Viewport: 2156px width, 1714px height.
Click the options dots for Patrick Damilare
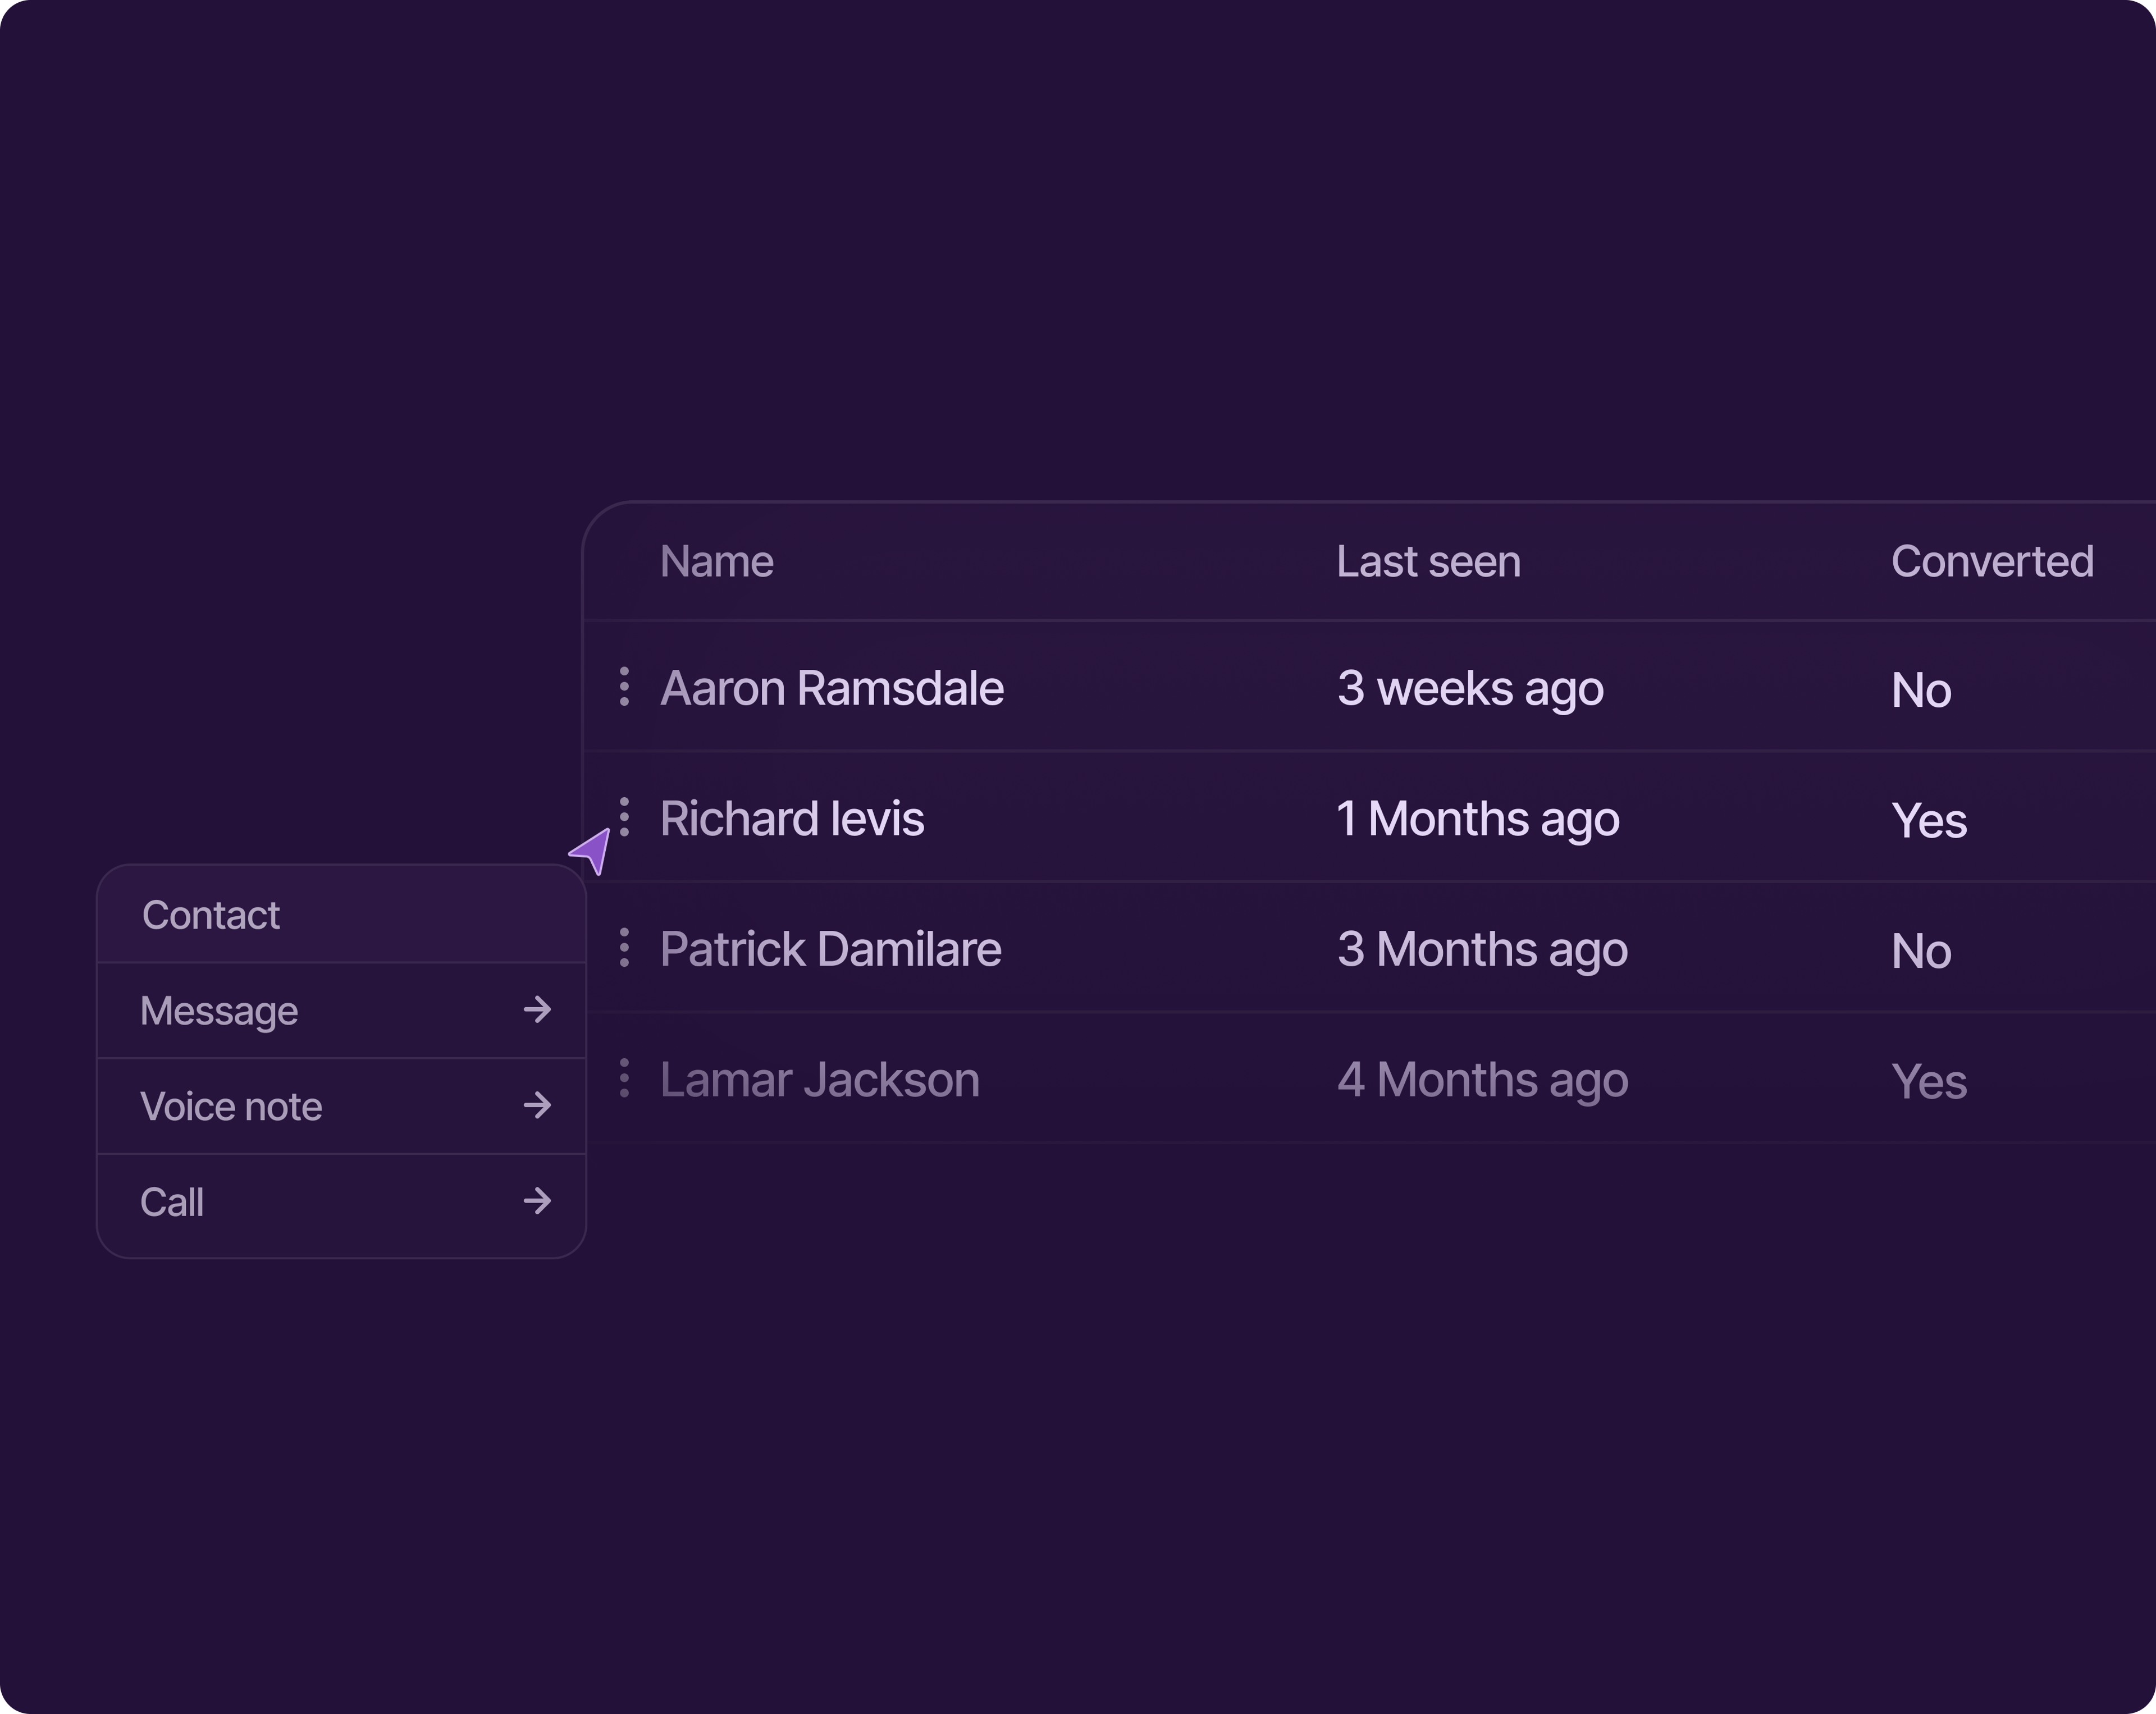point(624,947)
